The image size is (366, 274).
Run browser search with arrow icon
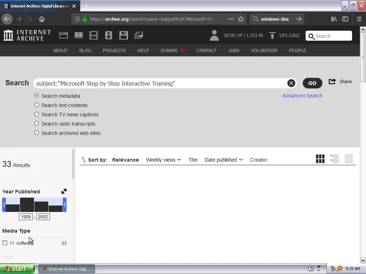299,19
